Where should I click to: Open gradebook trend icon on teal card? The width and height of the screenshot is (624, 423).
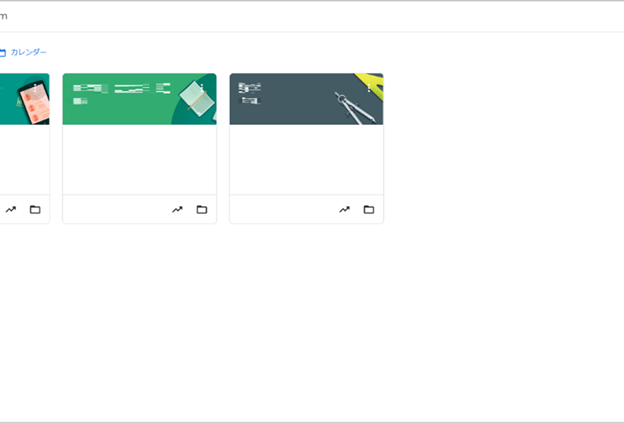pyautogui.click(x=11, y=210)
